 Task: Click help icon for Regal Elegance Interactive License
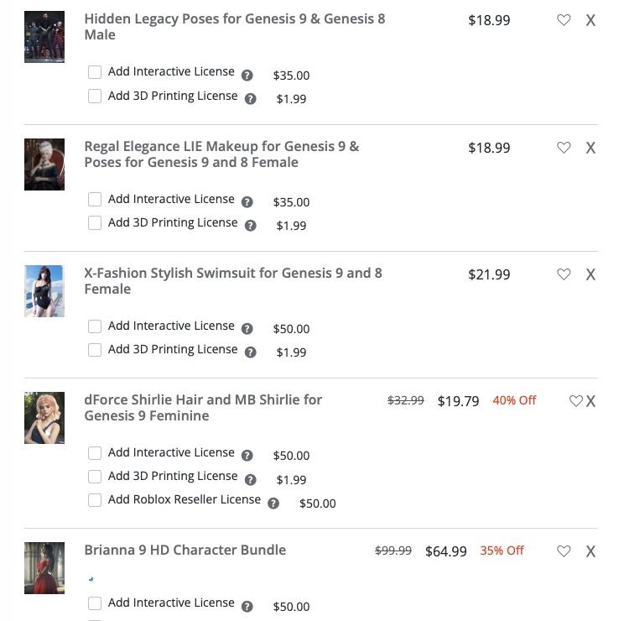tap(247, 201)
